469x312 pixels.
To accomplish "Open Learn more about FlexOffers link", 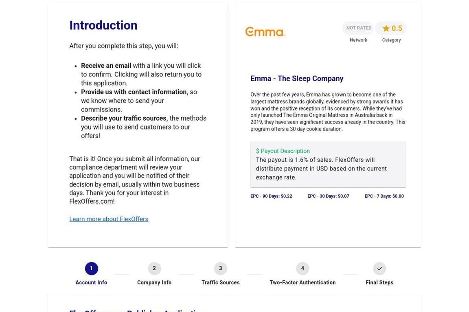I will pos(109,219).
